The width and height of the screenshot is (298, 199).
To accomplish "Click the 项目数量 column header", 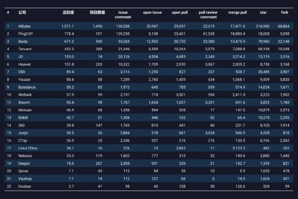I will [97, 13].
